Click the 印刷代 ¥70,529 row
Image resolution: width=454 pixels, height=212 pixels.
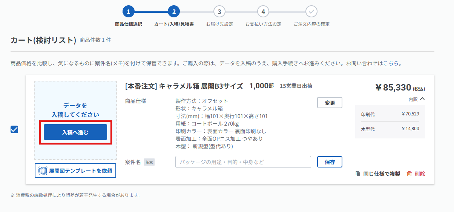point(390,114)
